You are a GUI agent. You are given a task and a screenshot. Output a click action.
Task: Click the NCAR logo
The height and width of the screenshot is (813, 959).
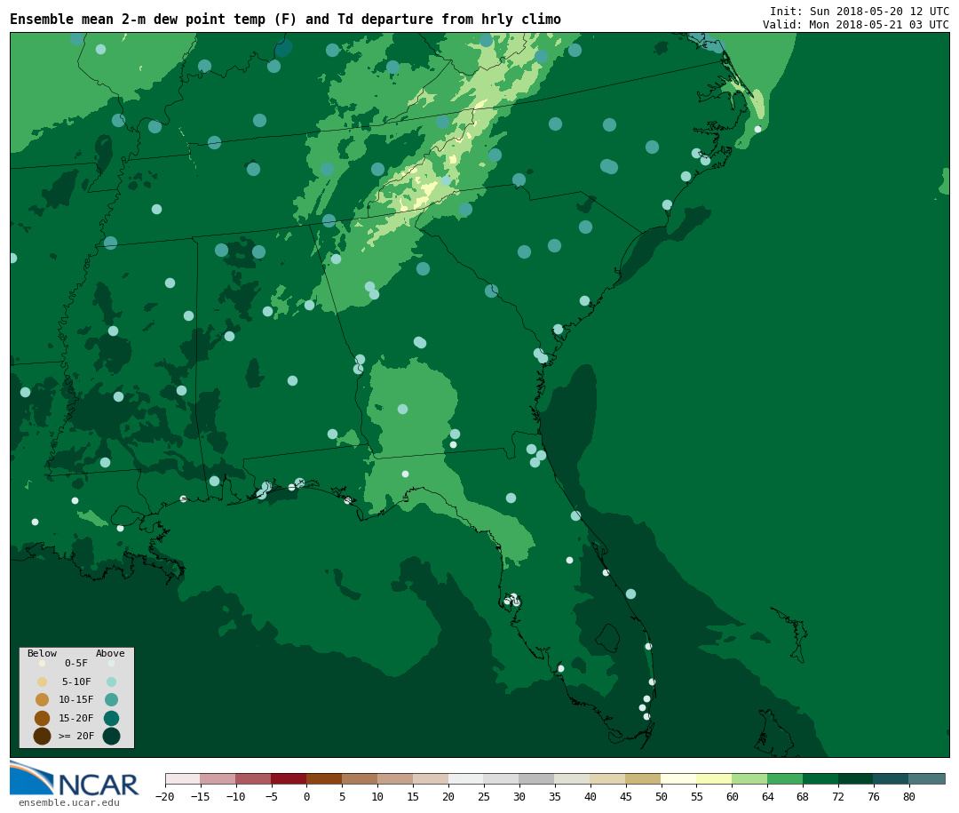coord(75,778)
